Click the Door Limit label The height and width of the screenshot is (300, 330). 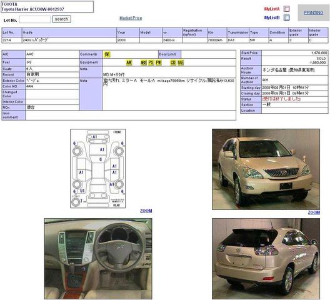[x=167, y=54]
